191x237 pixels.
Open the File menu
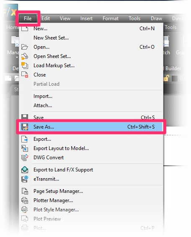[28, 18]
